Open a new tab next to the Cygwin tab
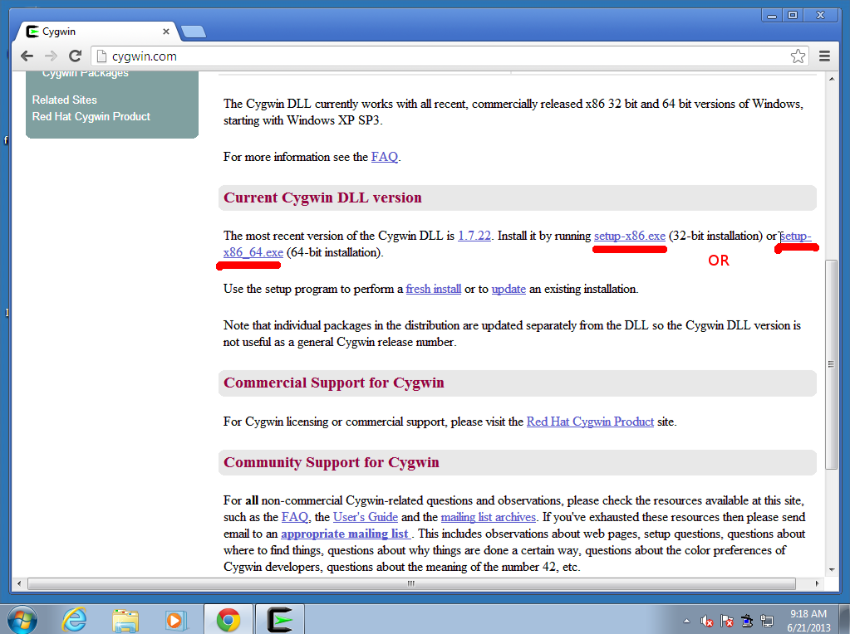850x634 pixels. click(193, 32)
